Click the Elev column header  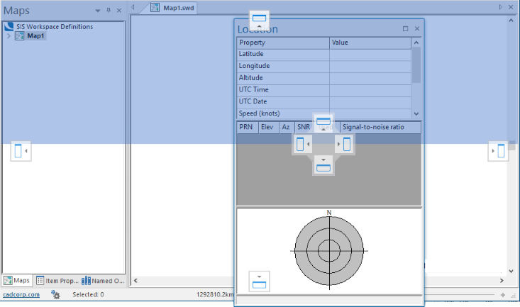point(269,127)
